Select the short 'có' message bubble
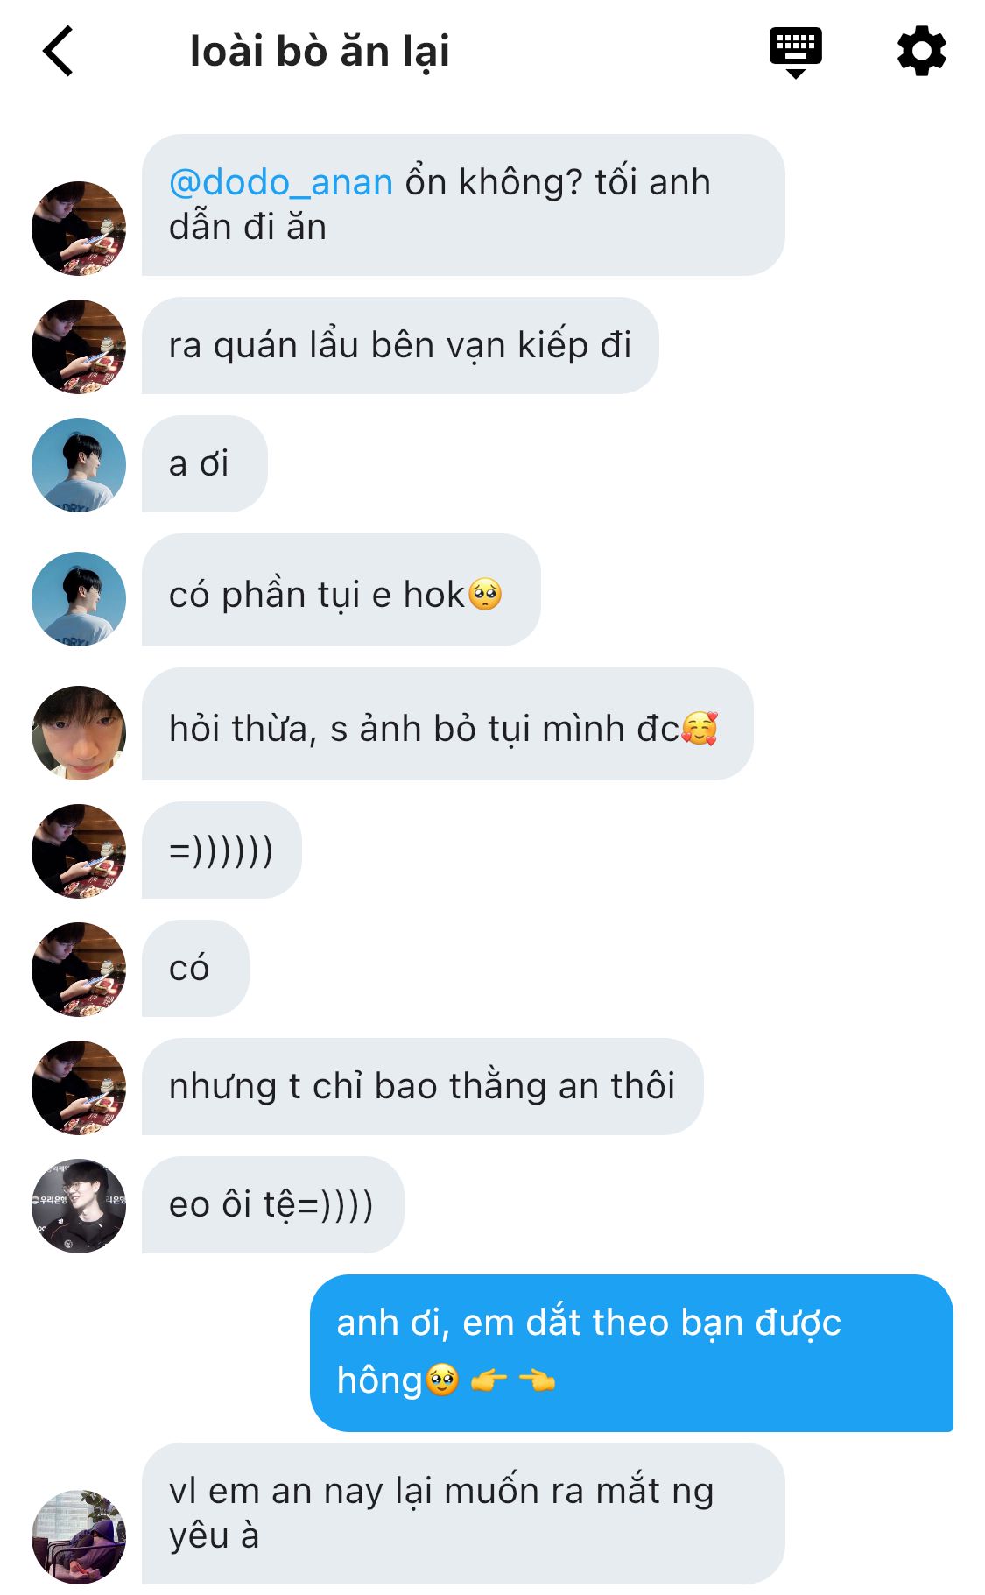This screenshot has height=1595, width=985. pos(195,969)
